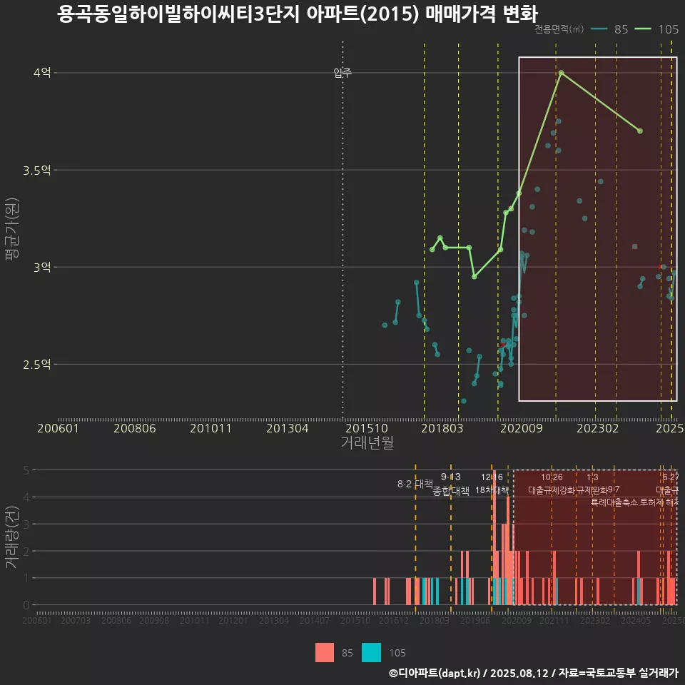Click the 10·26 date label above 대출규제강화
Viewport: 685px width, 685px height.
pyautogui.click(x=552, y=477)
